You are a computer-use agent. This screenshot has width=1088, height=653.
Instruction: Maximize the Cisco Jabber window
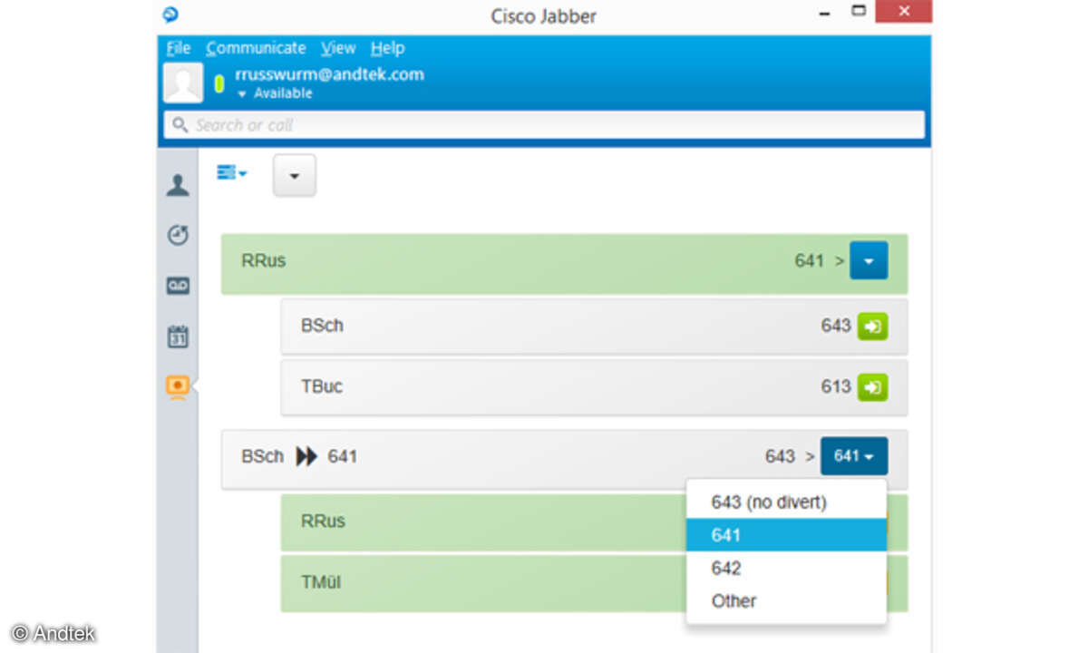click(x=859, y=11)
